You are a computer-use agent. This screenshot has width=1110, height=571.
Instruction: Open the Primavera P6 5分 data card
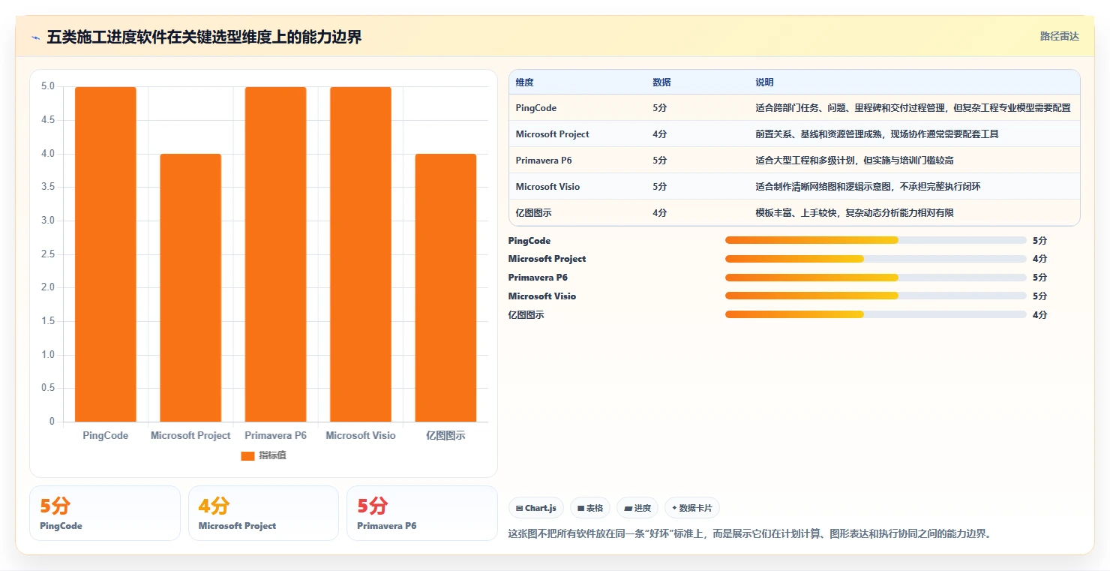pos(422,513)
